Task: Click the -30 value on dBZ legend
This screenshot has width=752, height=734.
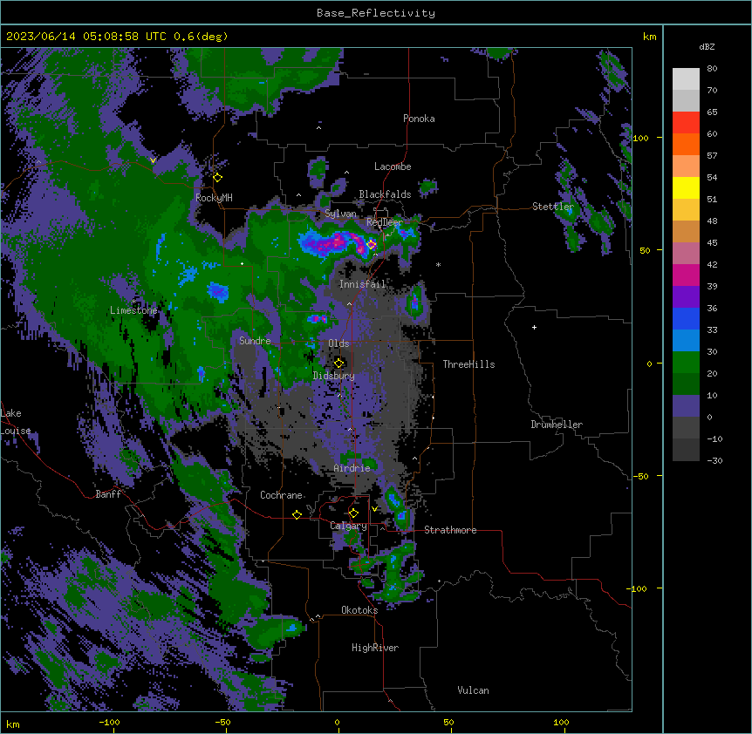Action: click(714, 460)
